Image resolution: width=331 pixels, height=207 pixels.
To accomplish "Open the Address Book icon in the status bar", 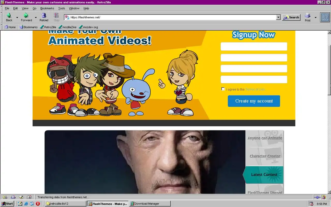I will point(29,197).
